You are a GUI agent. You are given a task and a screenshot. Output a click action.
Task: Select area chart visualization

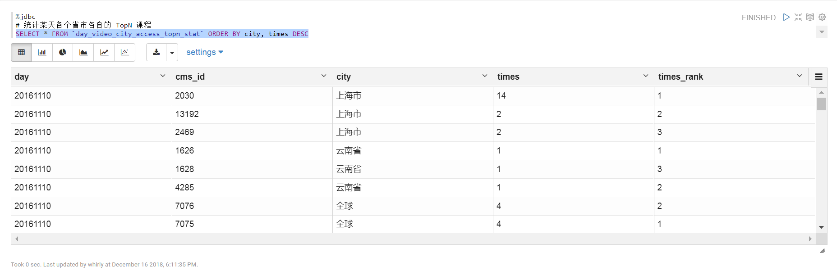point(83,52)
